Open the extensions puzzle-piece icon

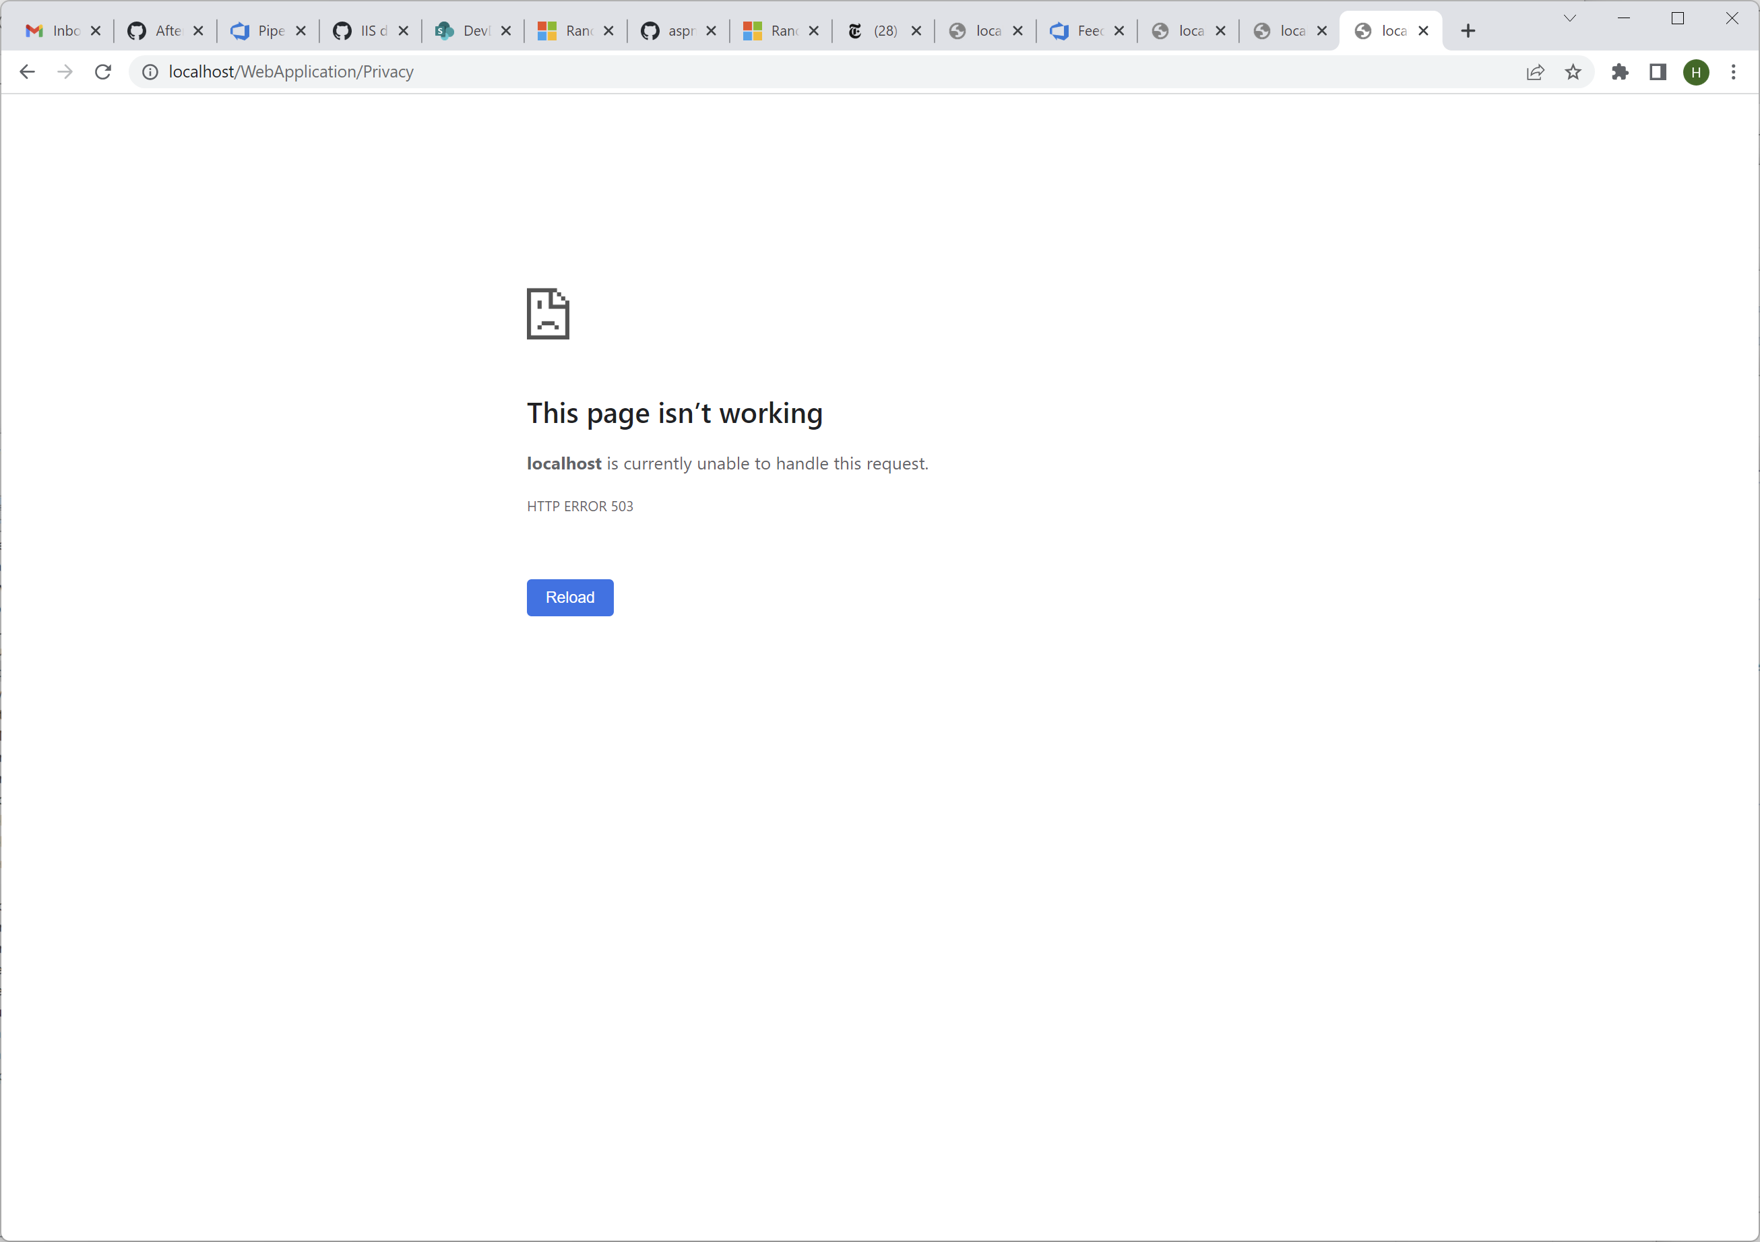pos(1621,71)
